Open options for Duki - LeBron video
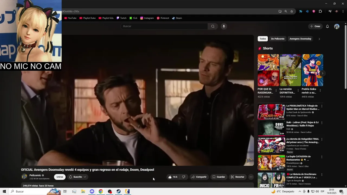 click(322, 123)
